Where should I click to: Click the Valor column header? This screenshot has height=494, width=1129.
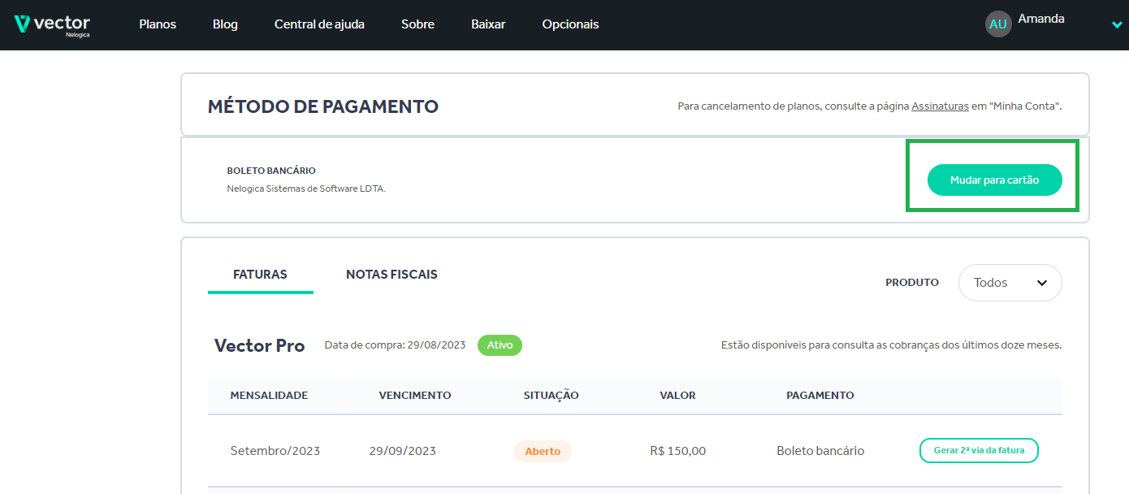(x=677, y=396)
